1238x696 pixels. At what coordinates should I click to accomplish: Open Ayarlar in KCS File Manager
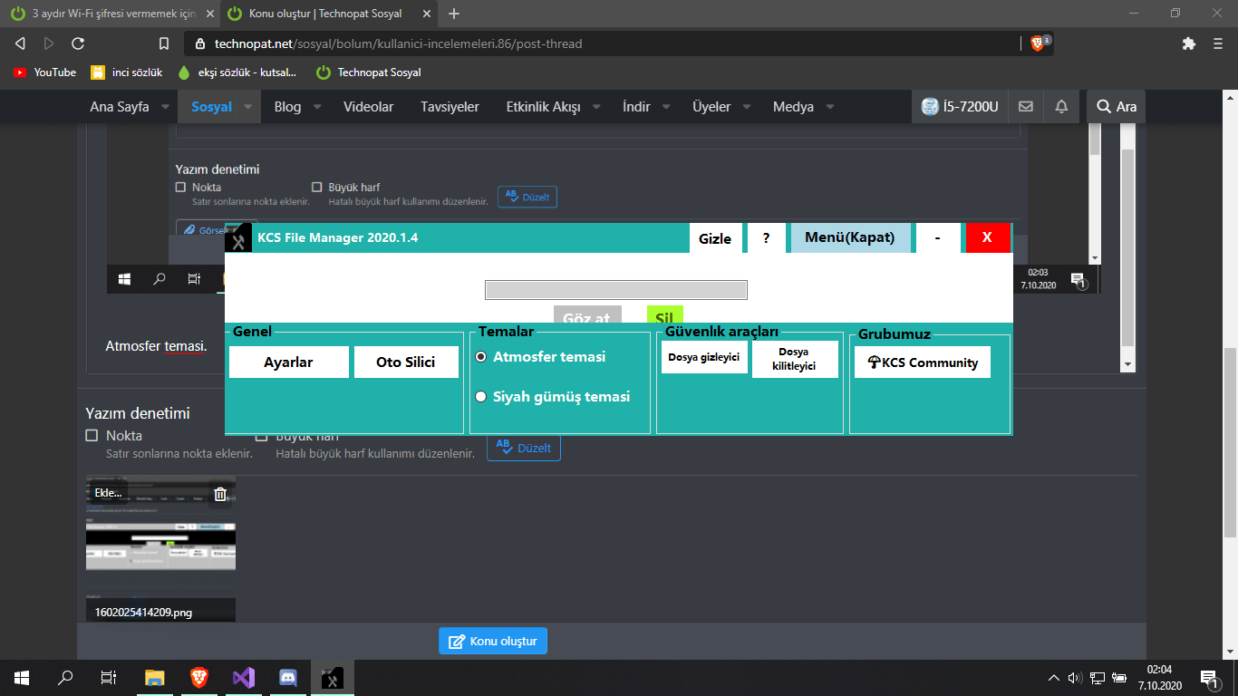(288, 362)
